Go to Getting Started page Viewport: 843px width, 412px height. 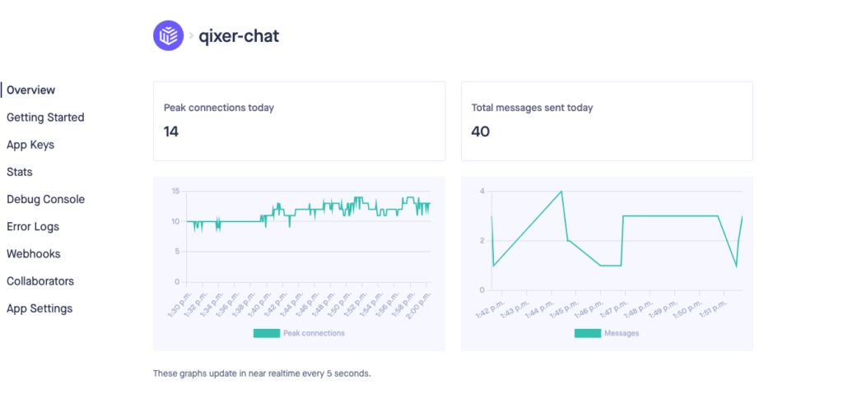pos(45,117)
